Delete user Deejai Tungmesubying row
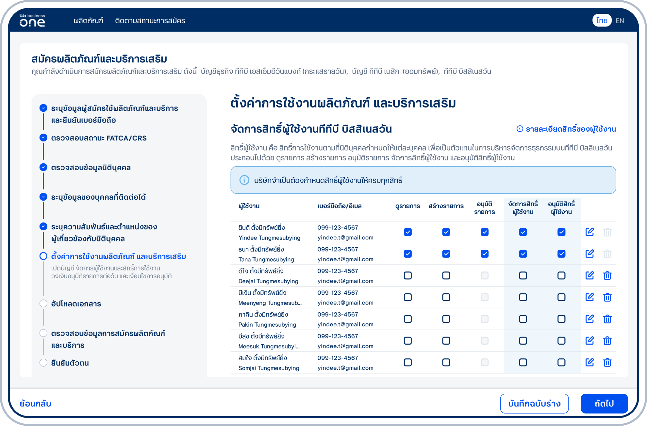647x426 pixels. (x=607, y=275)
